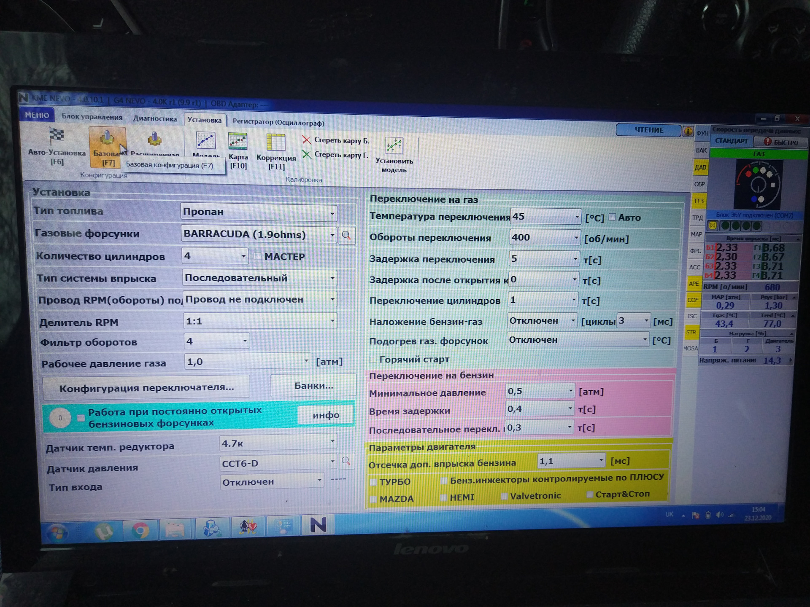This screenshot has height=607, width=810.
Task: Enable MAZDA checkbox
Action: tap(373, 499)
